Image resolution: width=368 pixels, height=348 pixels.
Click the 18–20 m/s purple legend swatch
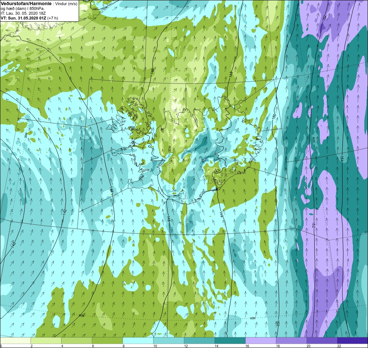291,340
